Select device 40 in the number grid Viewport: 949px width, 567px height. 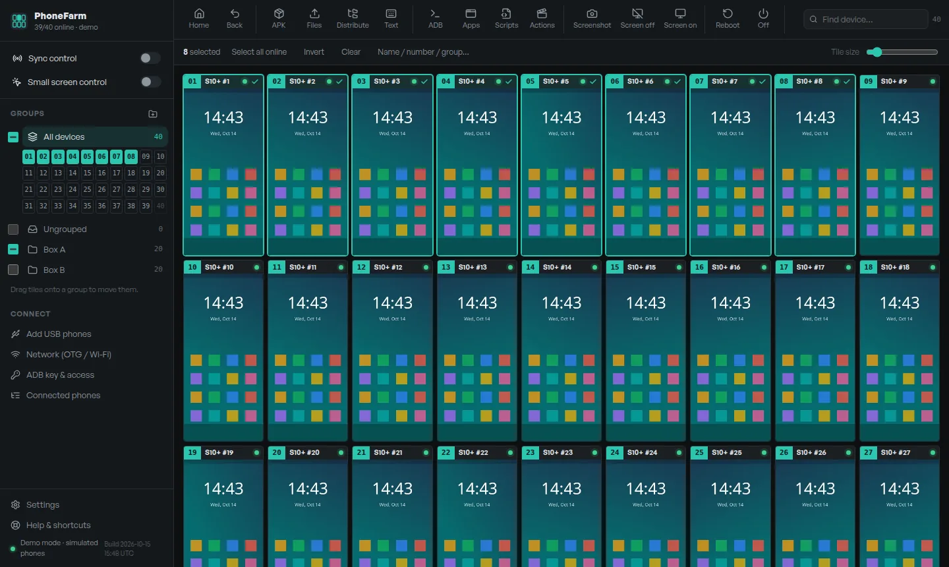(160, 206)
